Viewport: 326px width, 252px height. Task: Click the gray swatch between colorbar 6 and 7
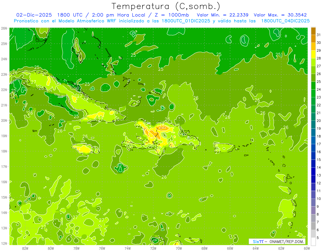coord(313,226)
